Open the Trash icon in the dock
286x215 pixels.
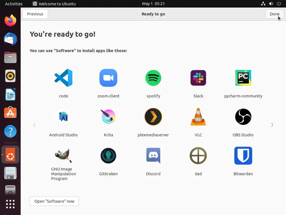[x=10, y=190]
